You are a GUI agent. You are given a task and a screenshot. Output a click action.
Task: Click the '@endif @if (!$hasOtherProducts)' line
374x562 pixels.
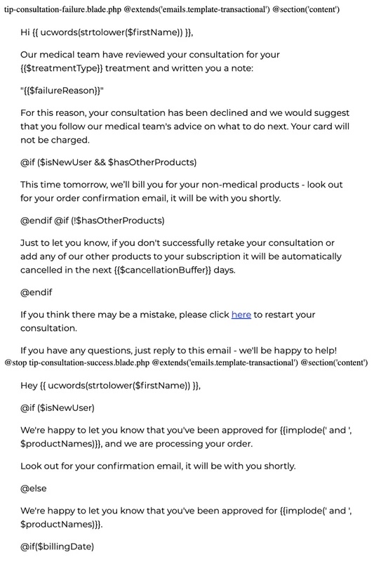93,221
